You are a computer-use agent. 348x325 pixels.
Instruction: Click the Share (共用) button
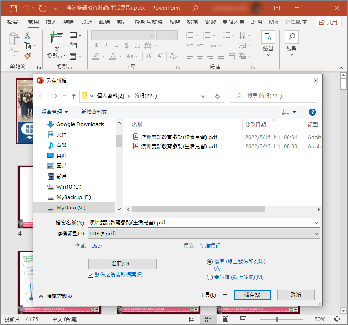(x=328, y=22)
